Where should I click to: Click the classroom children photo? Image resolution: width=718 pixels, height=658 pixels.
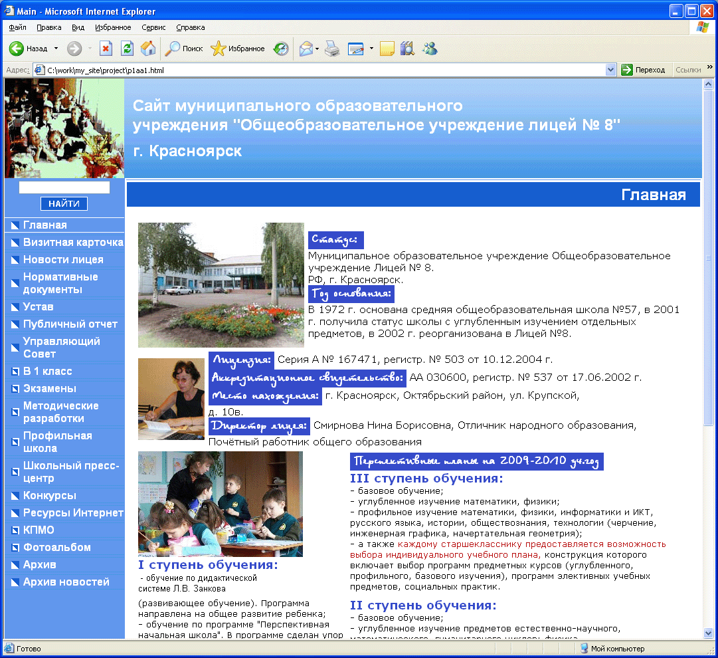221,504
